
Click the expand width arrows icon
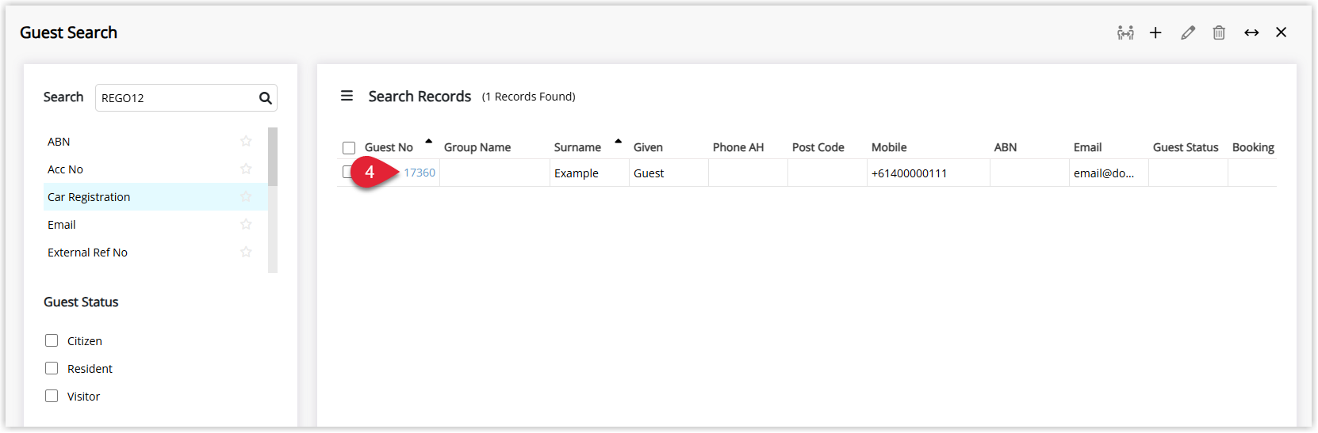pos(1251,32)
